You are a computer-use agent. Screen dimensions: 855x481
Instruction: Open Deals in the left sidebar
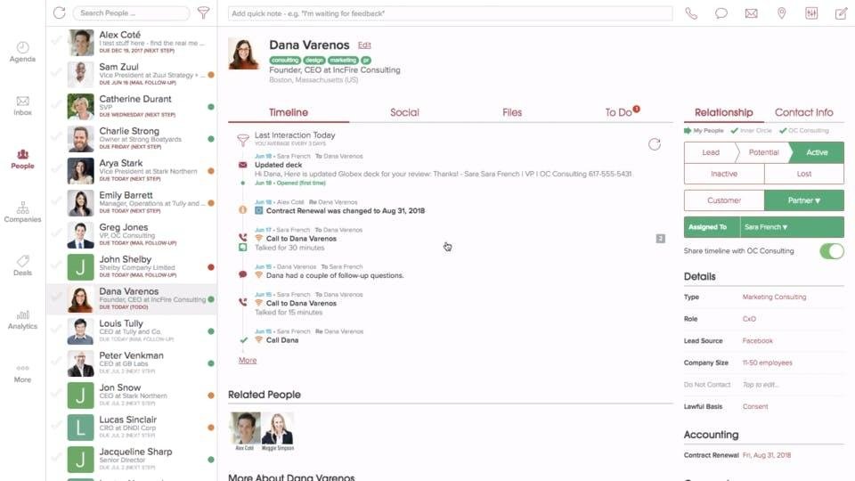(22, 266)
